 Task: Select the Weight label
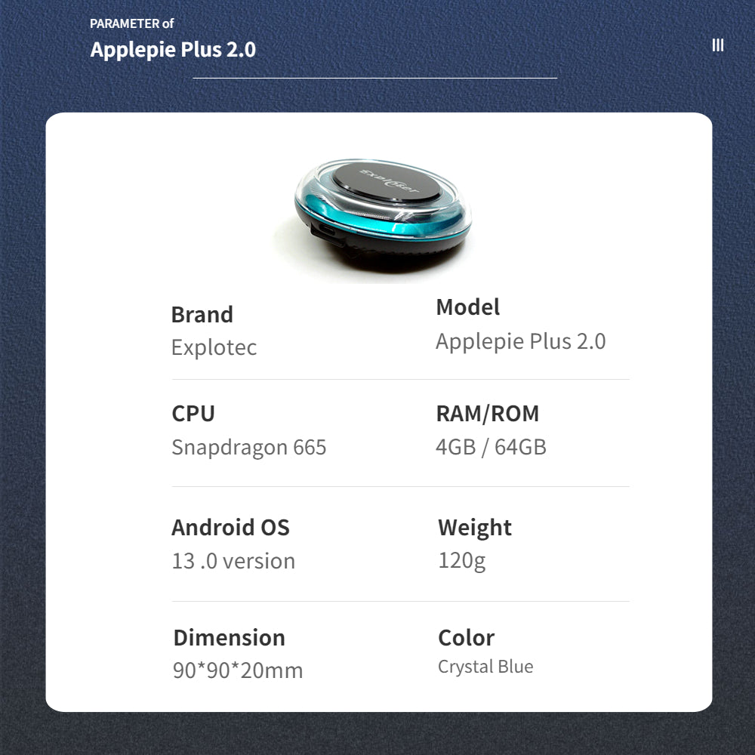[475, 528]
